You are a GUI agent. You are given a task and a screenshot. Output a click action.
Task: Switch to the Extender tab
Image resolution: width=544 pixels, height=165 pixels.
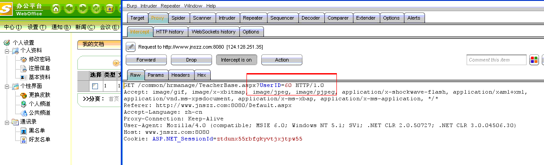[x=366, y=18]
